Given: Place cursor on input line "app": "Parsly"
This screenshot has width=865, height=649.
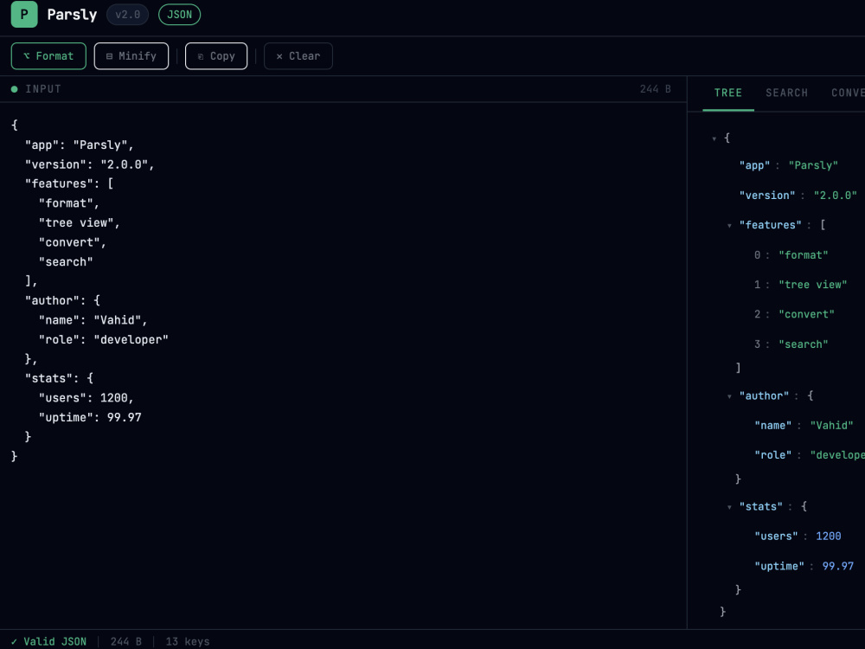Looking at the screenshot, I should pos(80,145).
